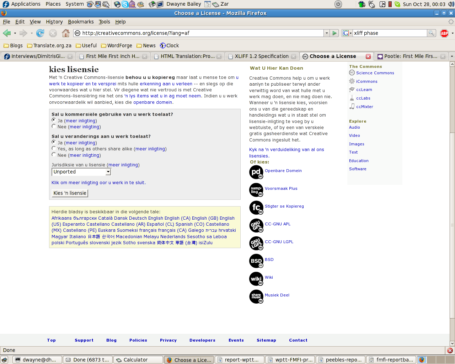
Task: Click the wiki round license icon
Action: click(256, 279)
